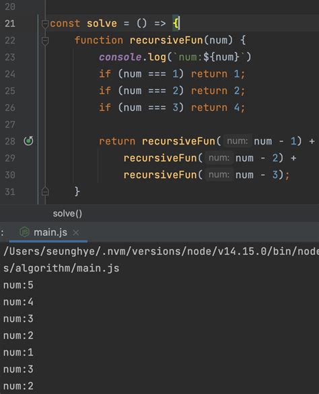319x394 pixels.
Task: Click the closing brace on line 31
Action: (77, 192)
